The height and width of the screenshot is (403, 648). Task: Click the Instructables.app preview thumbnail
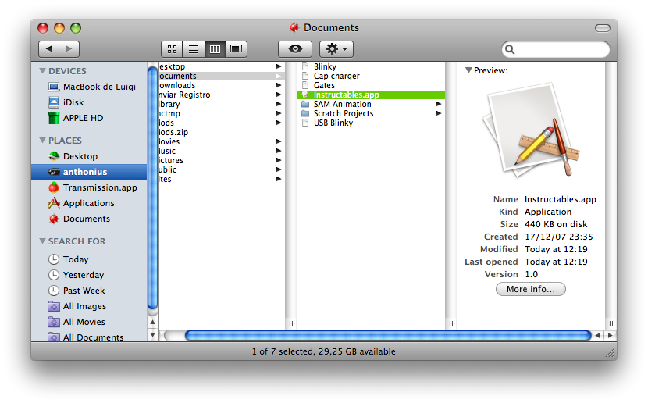[x=532, y=131]
